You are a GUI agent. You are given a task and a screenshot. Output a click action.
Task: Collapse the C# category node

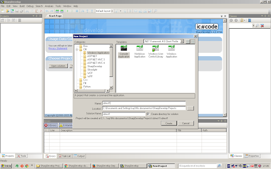pos(77,49)
